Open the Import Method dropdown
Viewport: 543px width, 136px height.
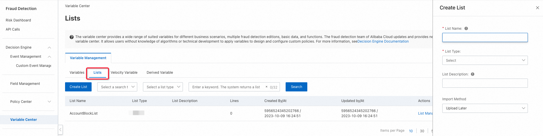[x=485, y=108]
